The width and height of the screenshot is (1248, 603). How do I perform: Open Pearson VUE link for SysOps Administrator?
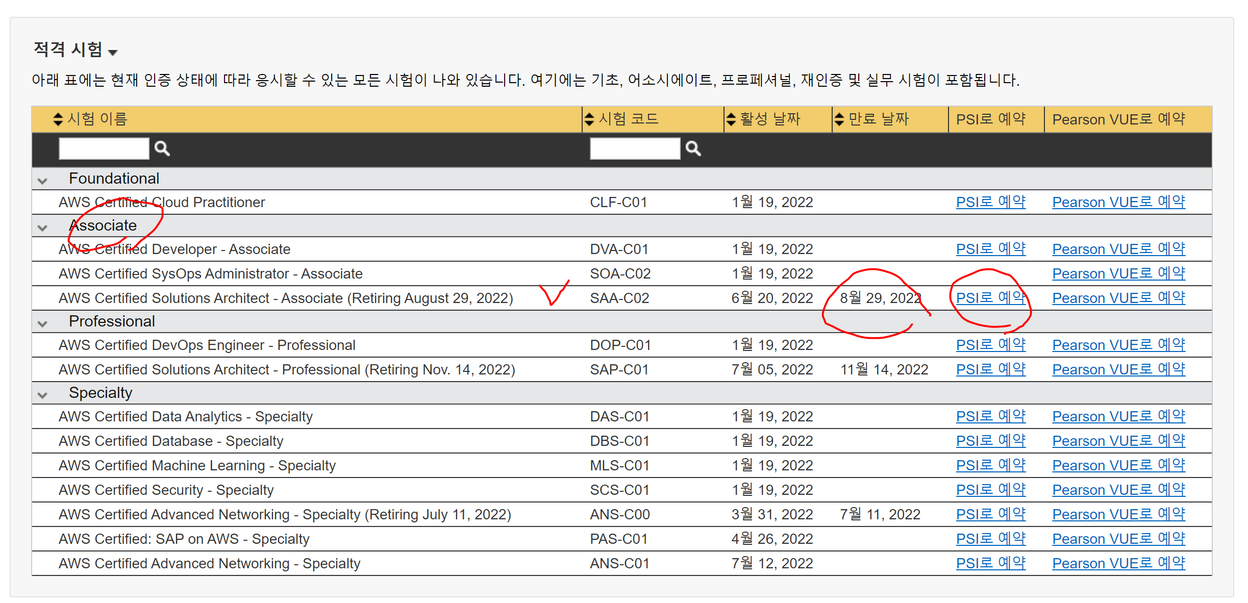(x=1118, y=273)
